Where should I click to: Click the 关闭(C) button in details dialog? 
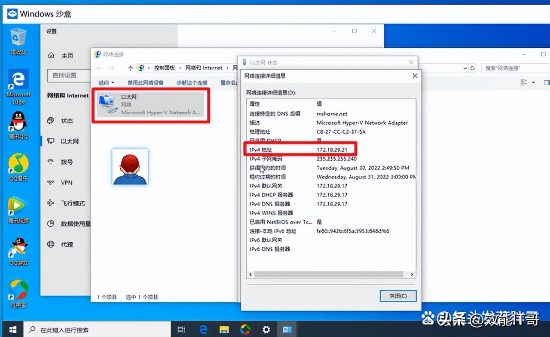(x=397, y=296)
